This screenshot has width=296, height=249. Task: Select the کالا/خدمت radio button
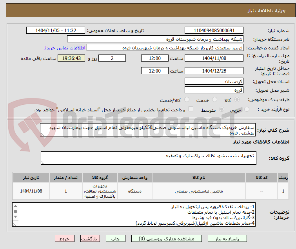[x=187, y=100]
